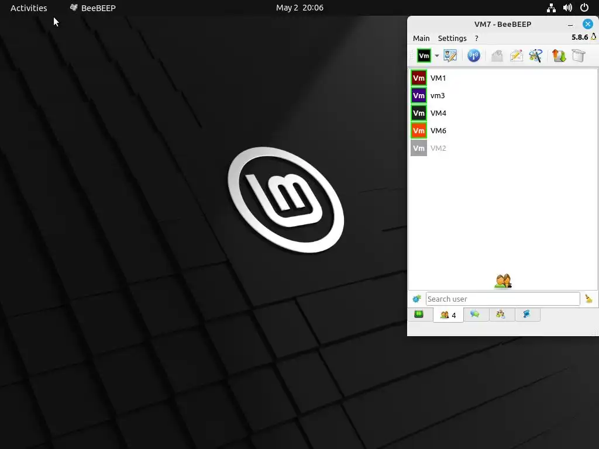Click the 5.8.6 version label

(580, 37)
